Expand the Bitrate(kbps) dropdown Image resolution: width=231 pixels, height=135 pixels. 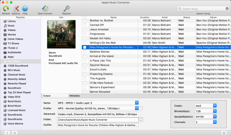215,111
